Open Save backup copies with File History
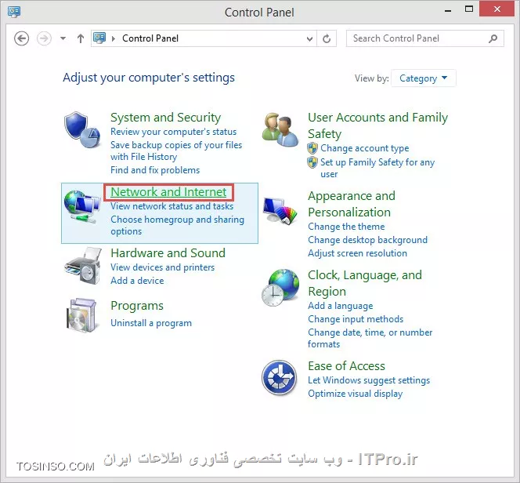 pyautogui.click(x=176, y=151)
